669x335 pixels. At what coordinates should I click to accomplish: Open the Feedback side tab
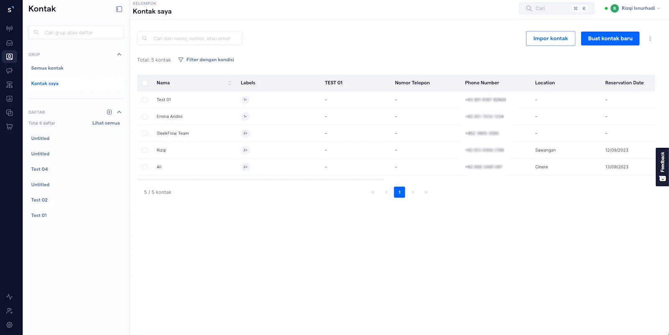662,167
